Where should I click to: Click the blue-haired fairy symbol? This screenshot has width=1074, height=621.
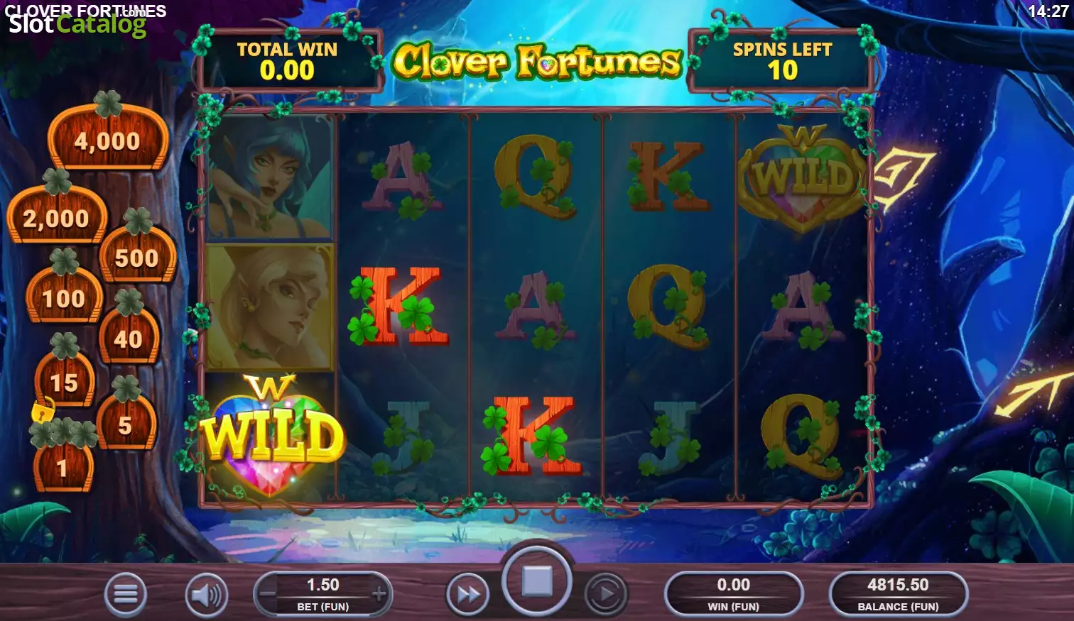(270, 178)
